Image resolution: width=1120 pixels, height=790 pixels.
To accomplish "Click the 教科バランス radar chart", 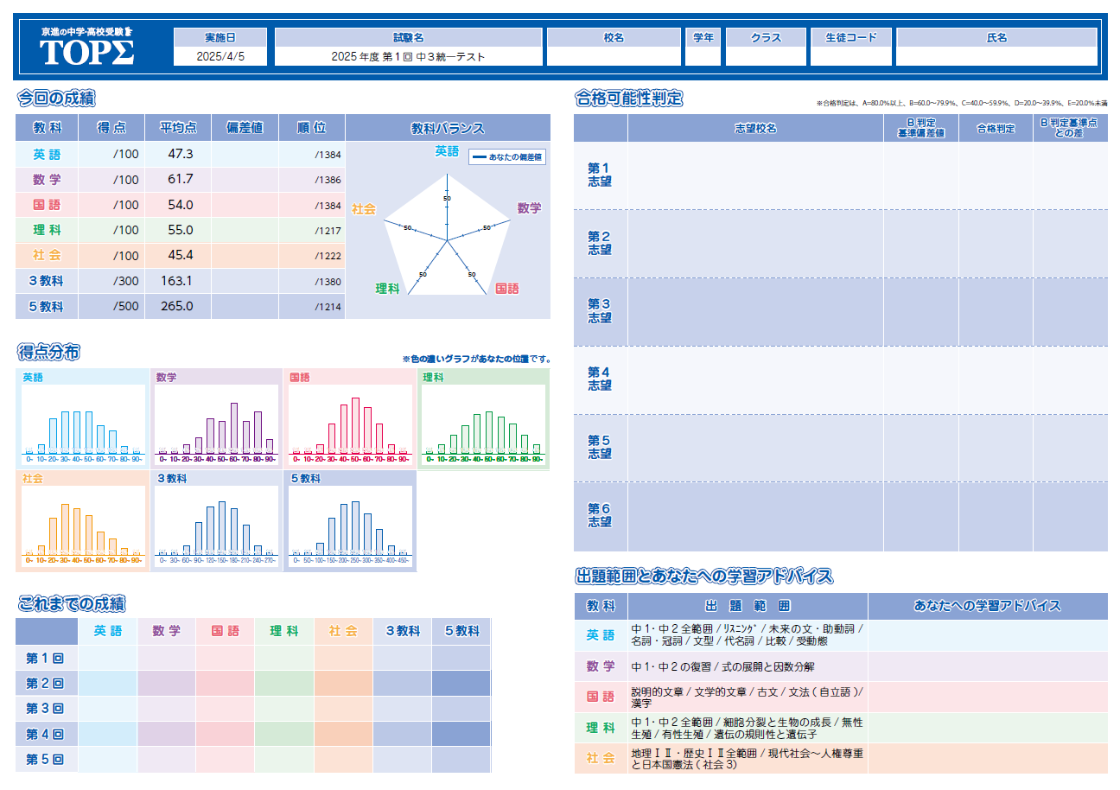I will click(448, 228).
